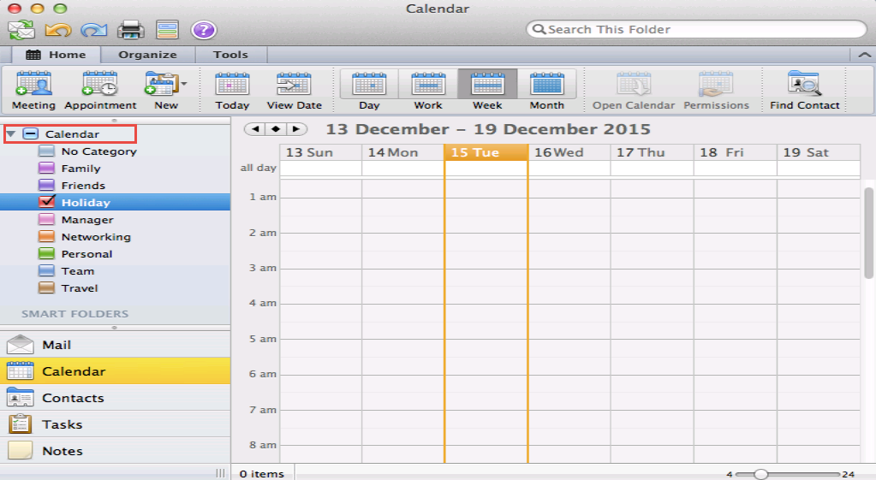Click the 0 items status text
Image resolution: width=876 pixels, height=480 pixels.
(261, 474)
